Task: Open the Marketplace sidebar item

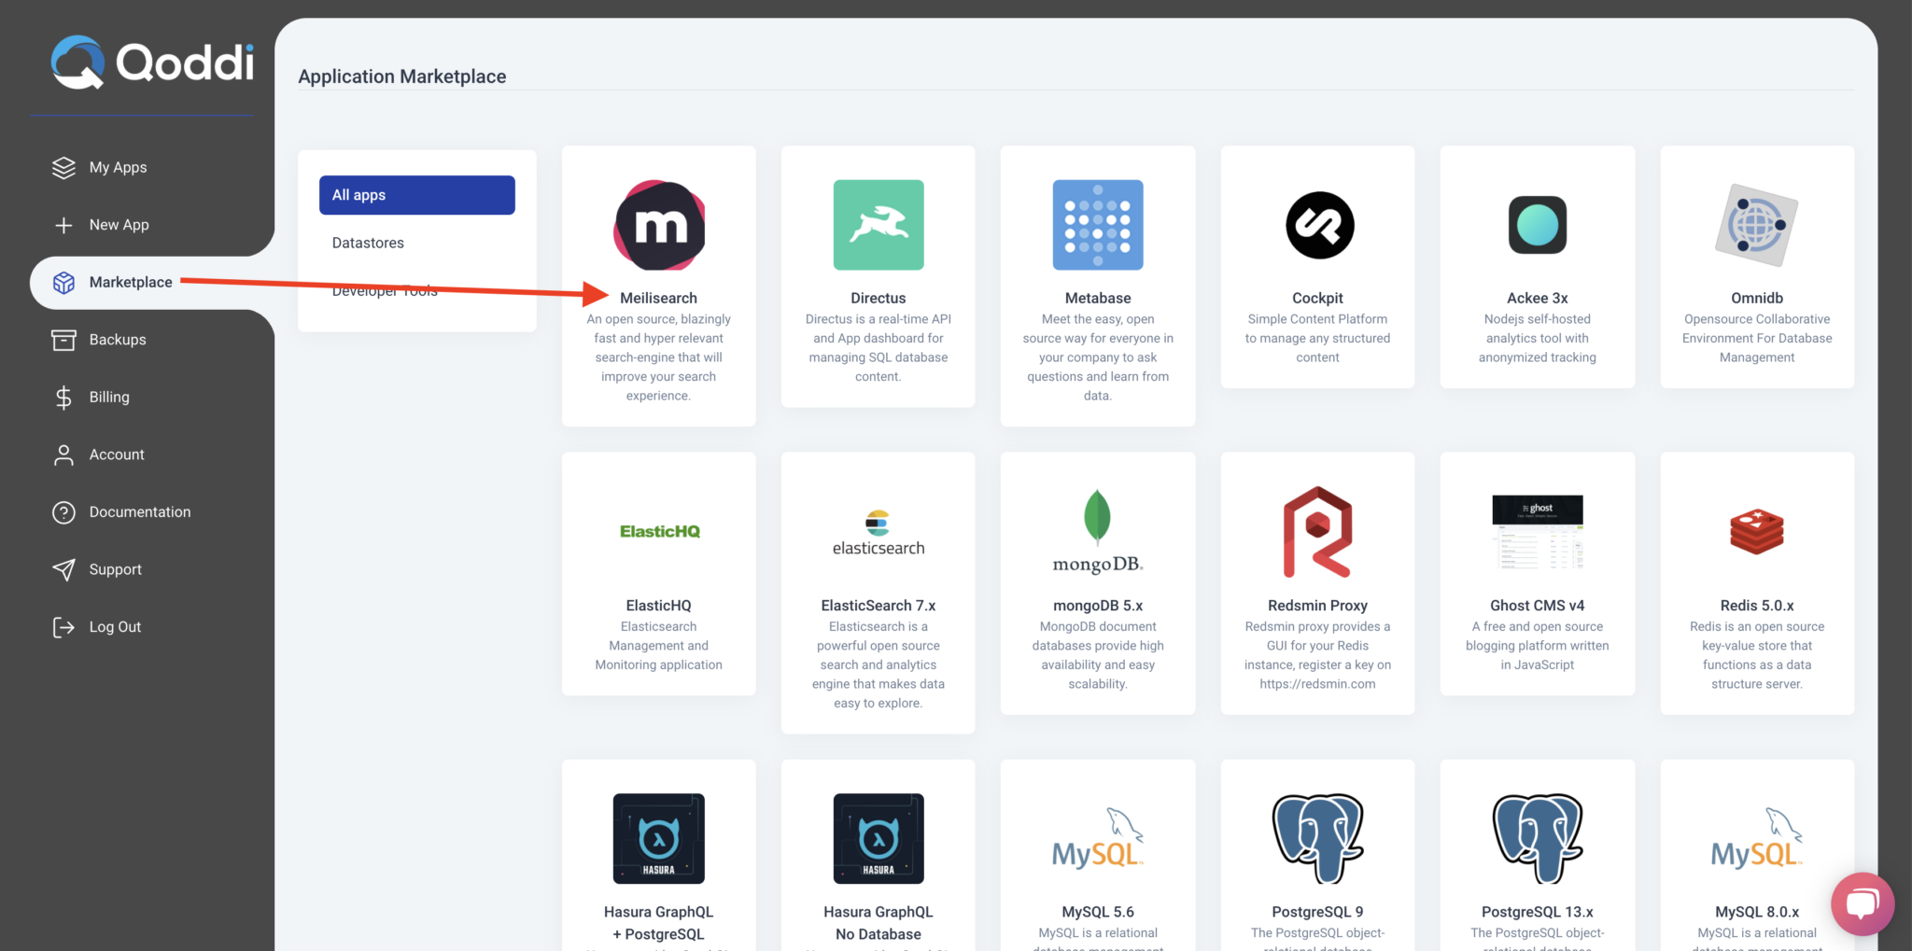Action: click(x=130, y=282)
